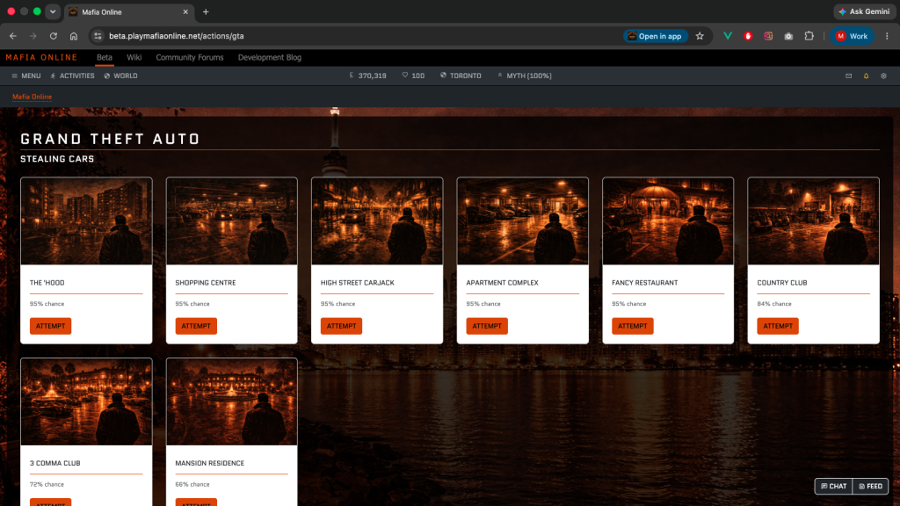Attempt the Country Club theft

tap(778, 326)
